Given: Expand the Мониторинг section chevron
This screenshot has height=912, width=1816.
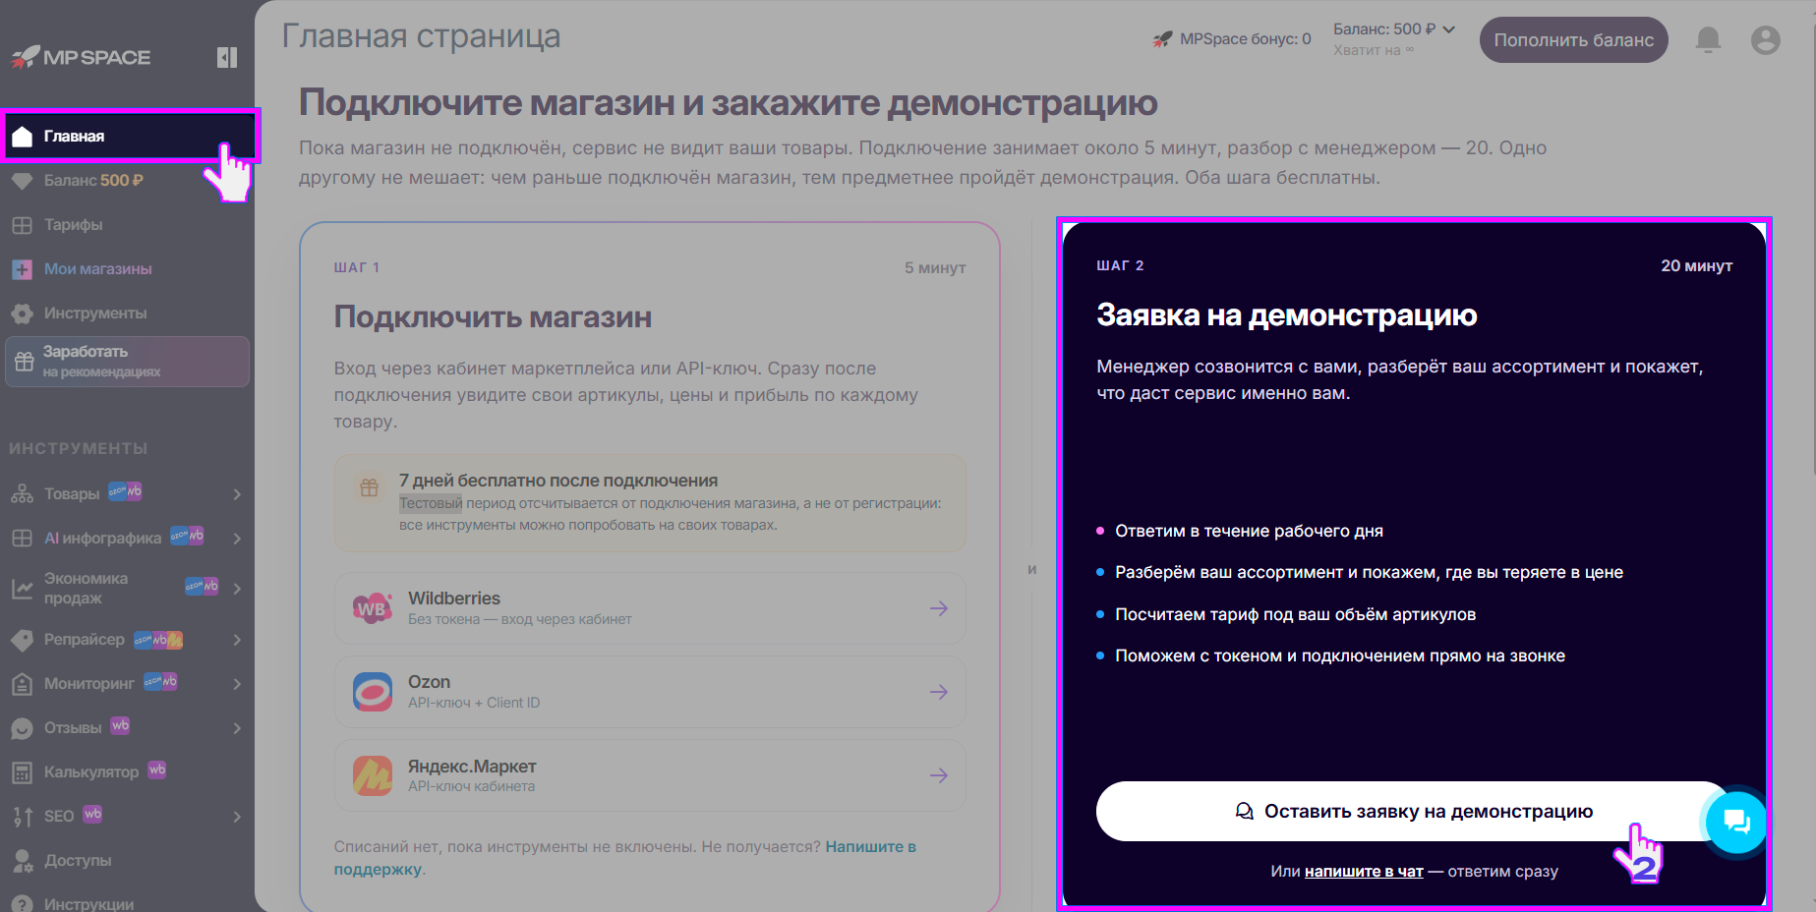Looking at the screenshot, I should click(237, 684).
